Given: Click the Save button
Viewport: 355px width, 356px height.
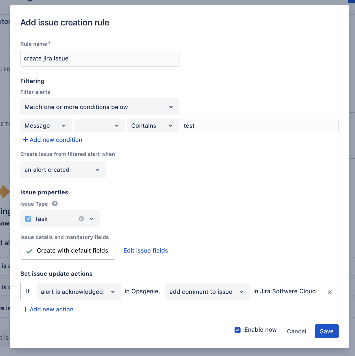Looking at the screenshot, I should pyautogui.click(x=327, y=331).
